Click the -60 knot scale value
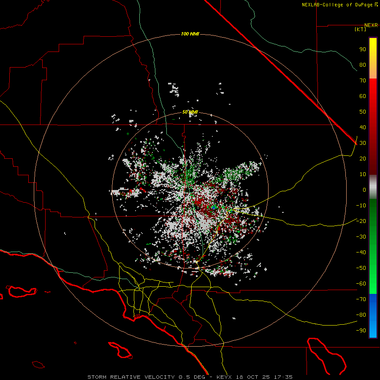 pyautogui.click(x=361, y=284)
